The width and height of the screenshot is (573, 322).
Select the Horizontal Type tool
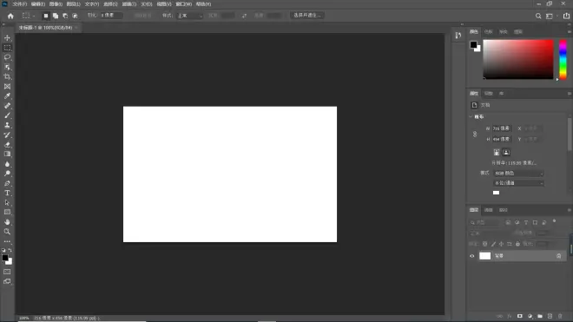click(x=7, y=193)
